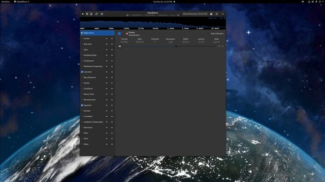
Task: Enable the Bass Enhancer checkbox
Action: click(x=82, y=77)
